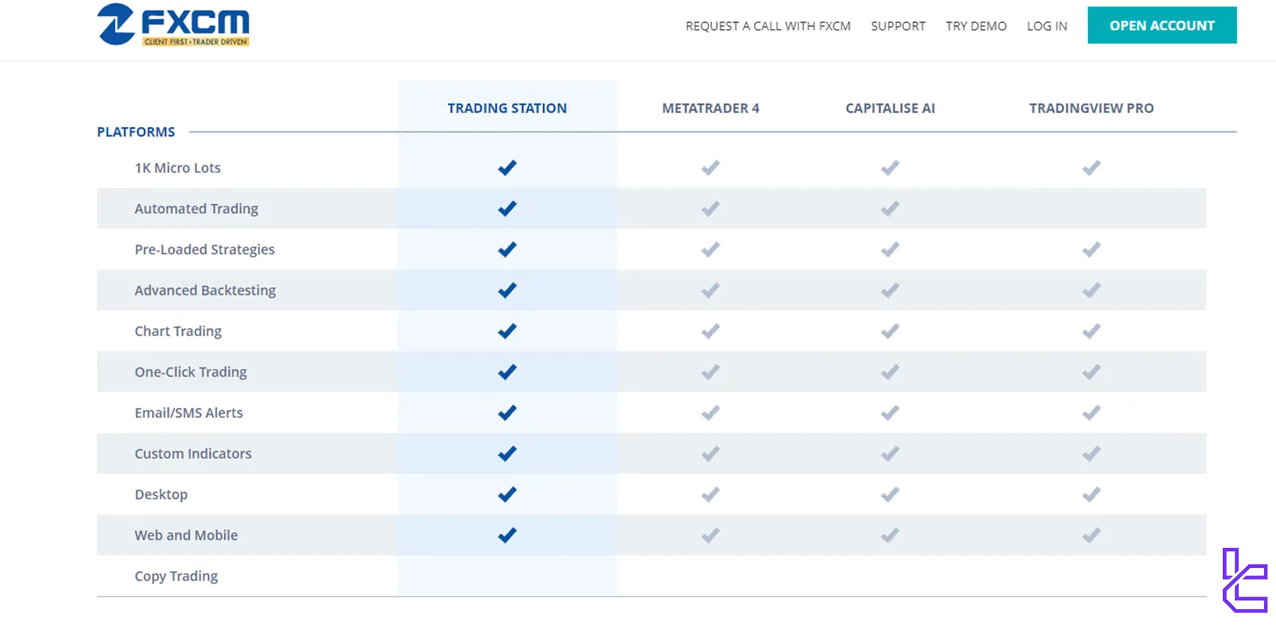Click the Trading Station checkmark for Email/SMS Alerts

coord(507,413)
